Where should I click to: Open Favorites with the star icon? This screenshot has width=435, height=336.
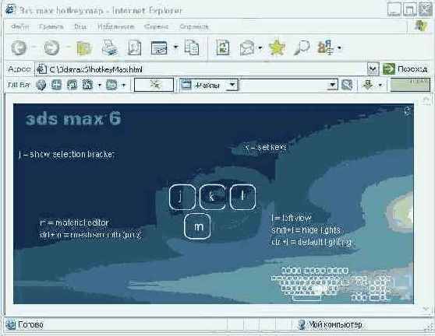click(x=277, y=47)
